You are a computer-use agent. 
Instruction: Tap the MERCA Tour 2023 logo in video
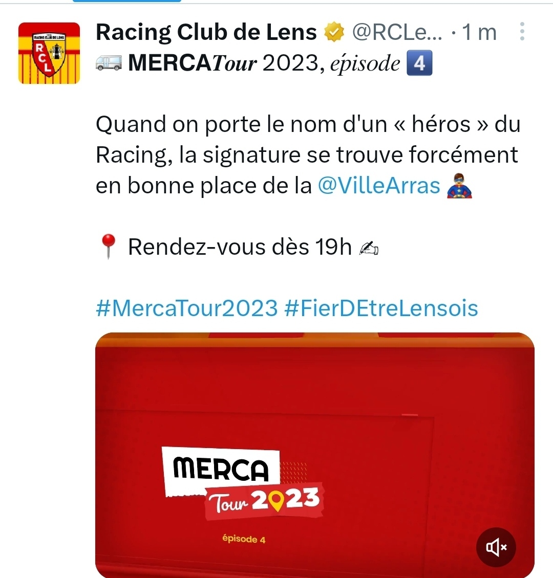coord(243,483)
